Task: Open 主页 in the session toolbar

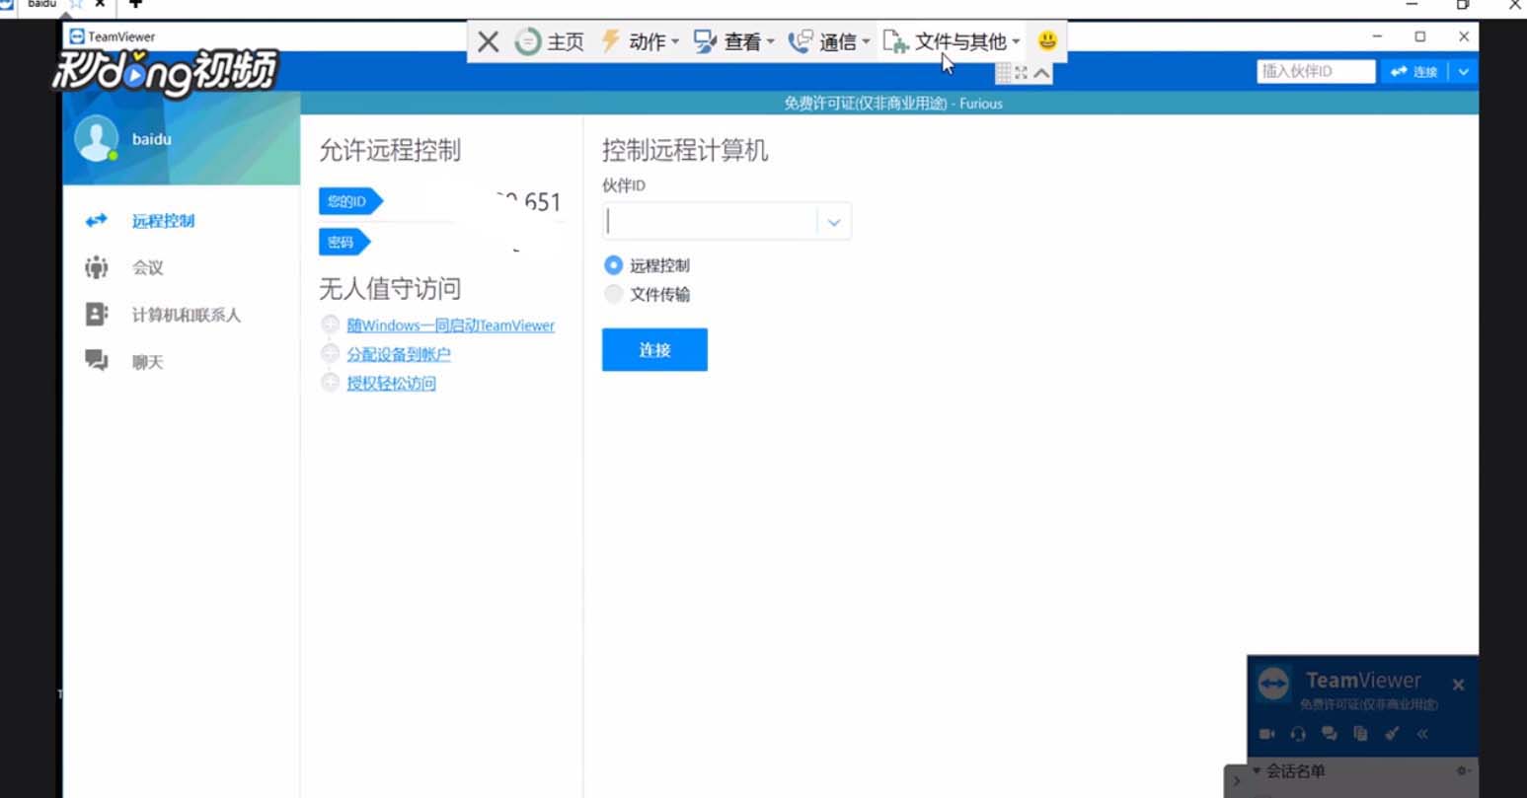Action: point(550,41)
